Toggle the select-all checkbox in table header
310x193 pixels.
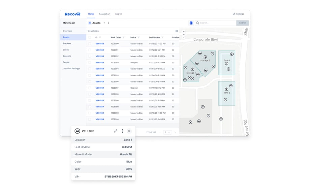90,37
